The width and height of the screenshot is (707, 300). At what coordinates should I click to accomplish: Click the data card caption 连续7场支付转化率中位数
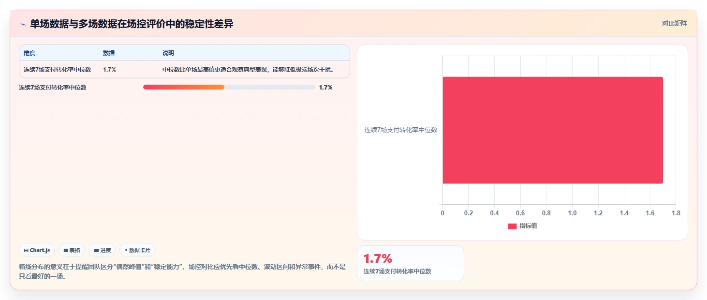(x=397, y=271)
